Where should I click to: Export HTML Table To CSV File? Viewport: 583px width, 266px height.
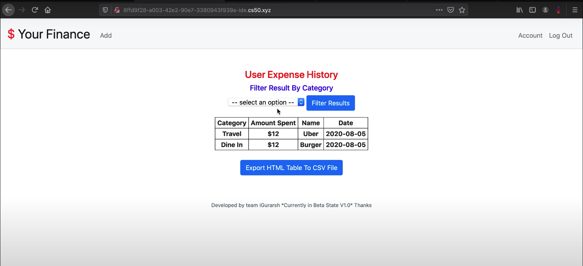click(x=291, y=168)
